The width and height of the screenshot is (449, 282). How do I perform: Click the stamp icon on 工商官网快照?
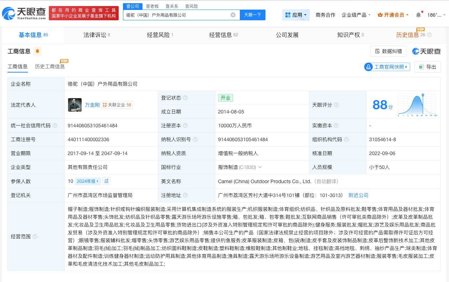coord(368,67)
